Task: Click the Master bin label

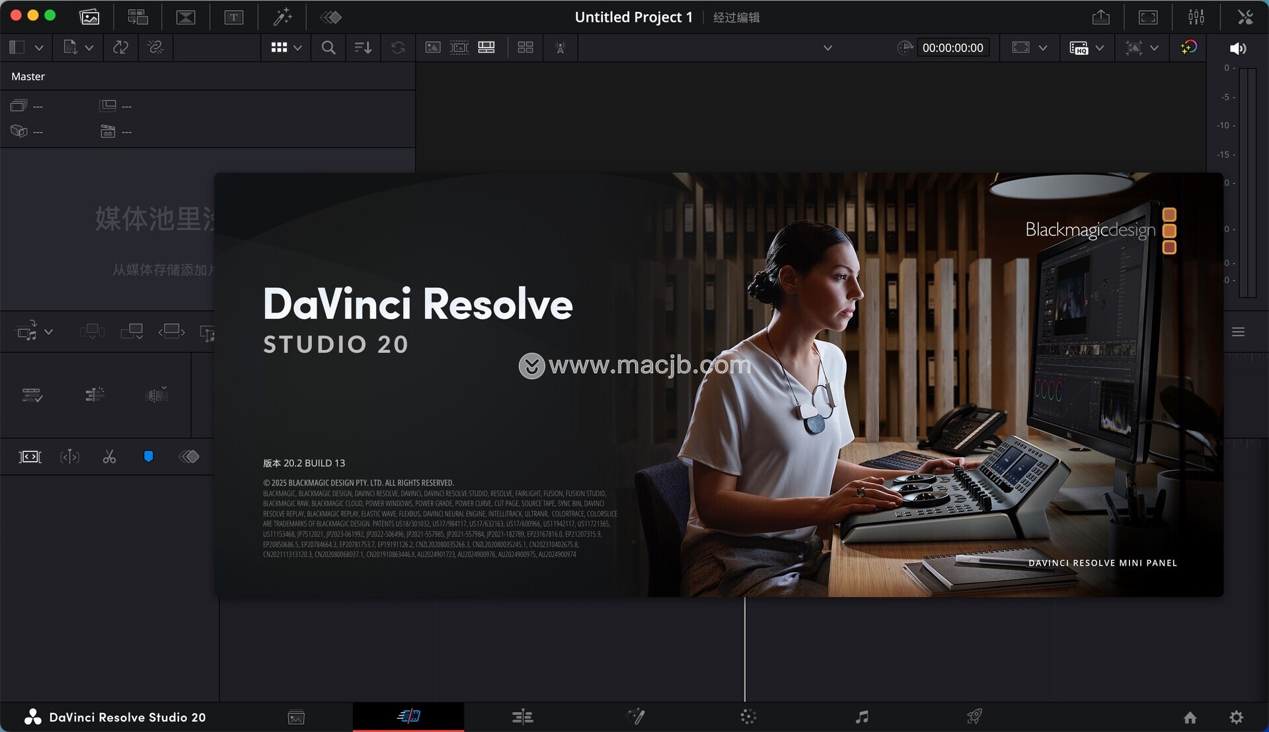Action: pos(28,77)
